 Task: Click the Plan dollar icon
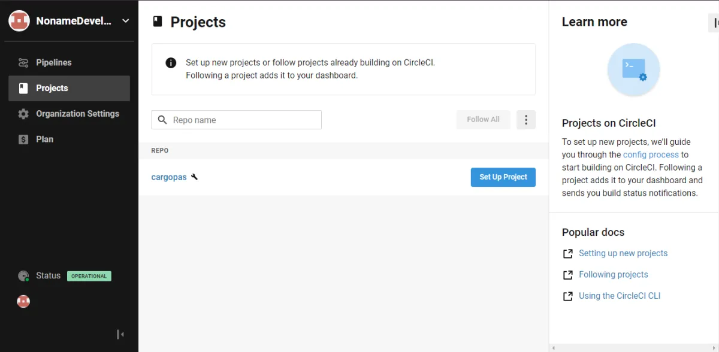pos(23,139)
